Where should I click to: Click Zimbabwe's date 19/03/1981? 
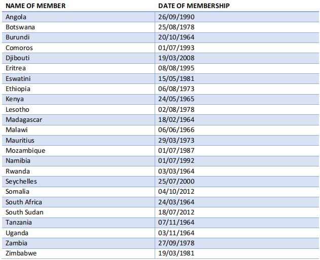176,253
